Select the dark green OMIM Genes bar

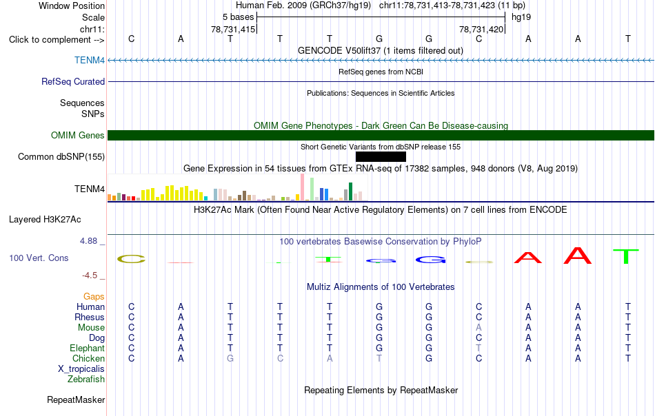381,135
